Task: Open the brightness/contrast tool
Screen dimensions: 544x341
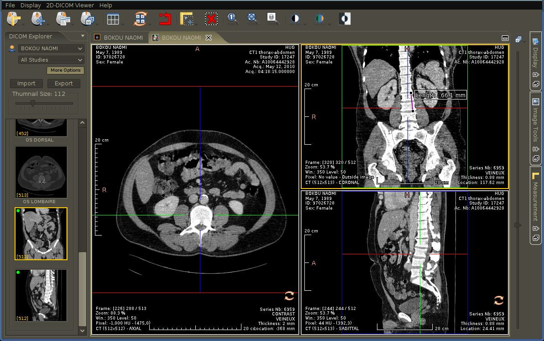Action: click(x=294, y=19)
